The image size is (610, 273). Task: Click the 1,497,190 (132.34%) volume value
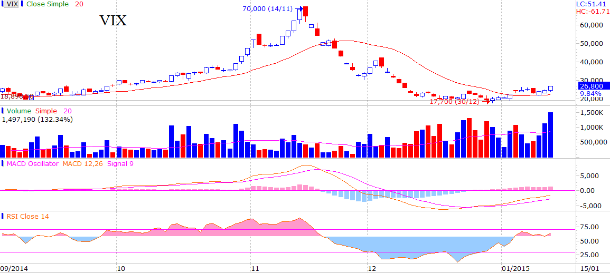[x=37, y=120]
